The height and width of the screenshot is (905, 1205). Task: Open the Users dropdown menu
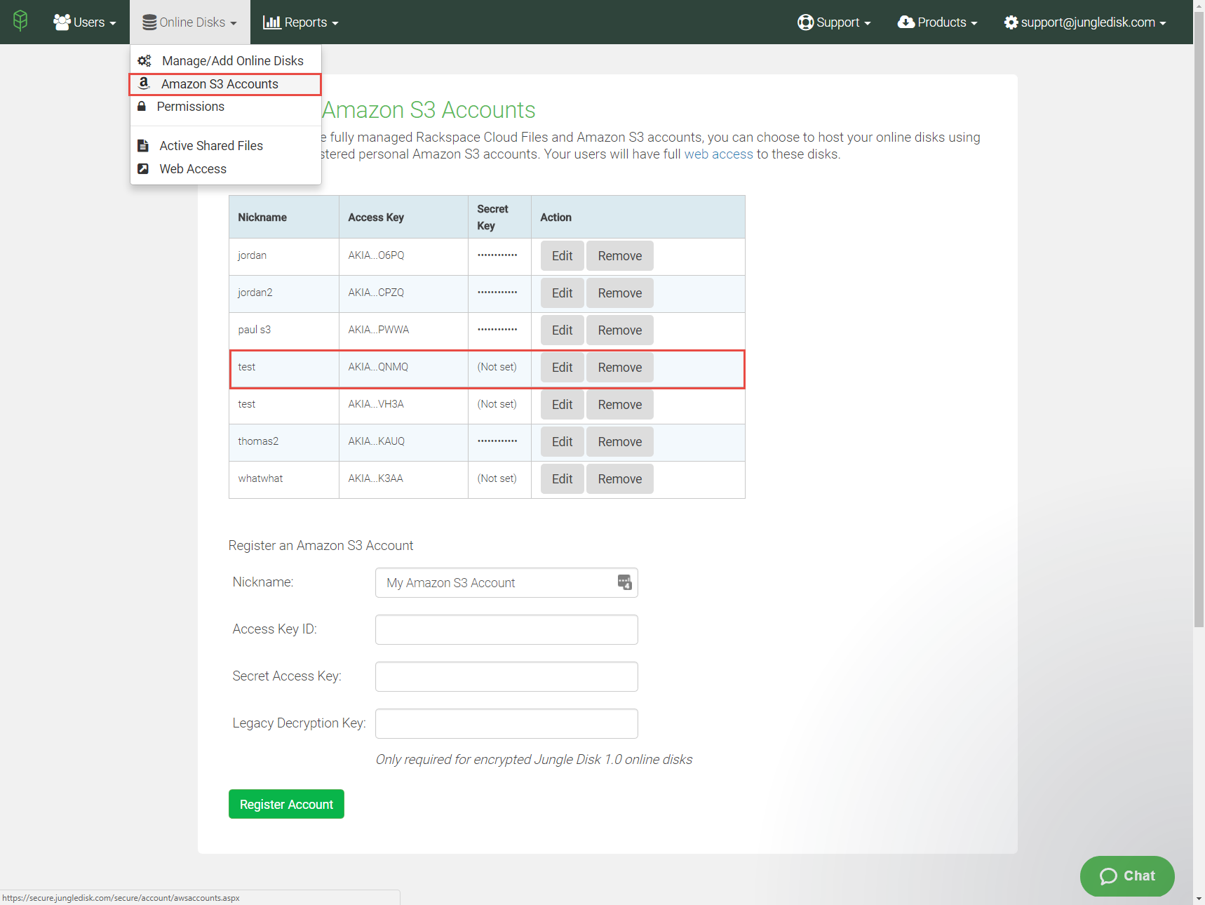85,22
